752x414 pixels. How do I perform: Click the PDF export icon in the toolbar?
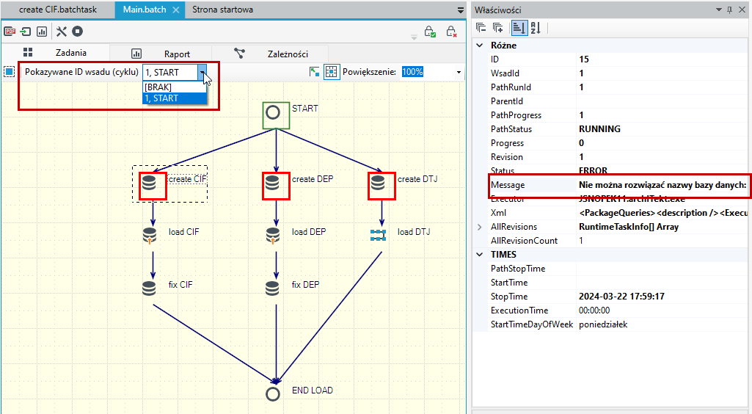click(x=10, y=32)
